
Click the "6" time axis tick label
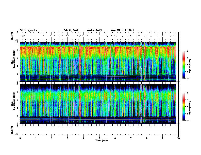[x=115, y=138]
